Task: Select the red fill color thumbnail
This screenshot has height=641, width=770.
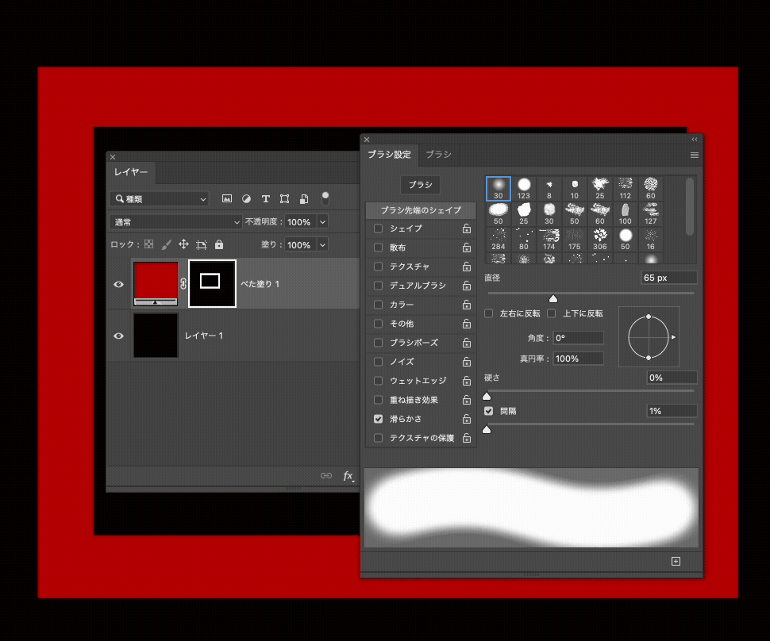Action: pyautogui.click(x=156, y=284)
